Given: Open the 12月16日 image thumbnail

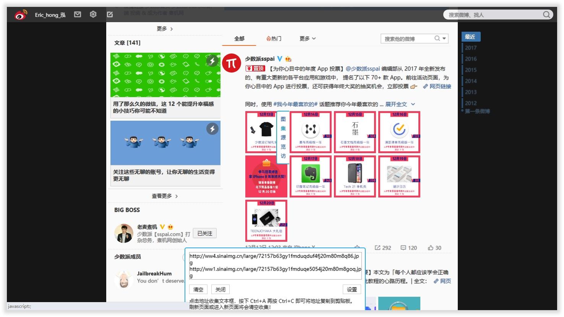Looking at the screenshot, I should coord(399,132).
